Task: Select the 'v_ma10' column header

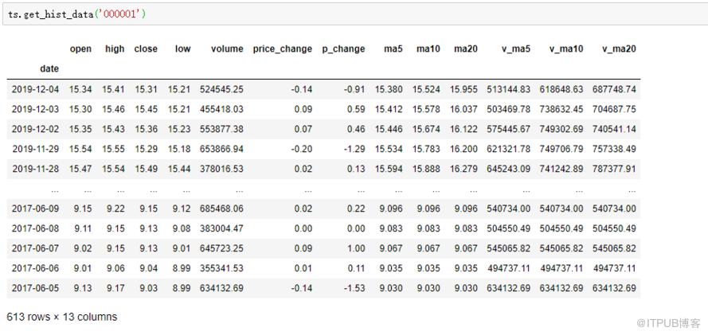Action: (x=566, y=49)
